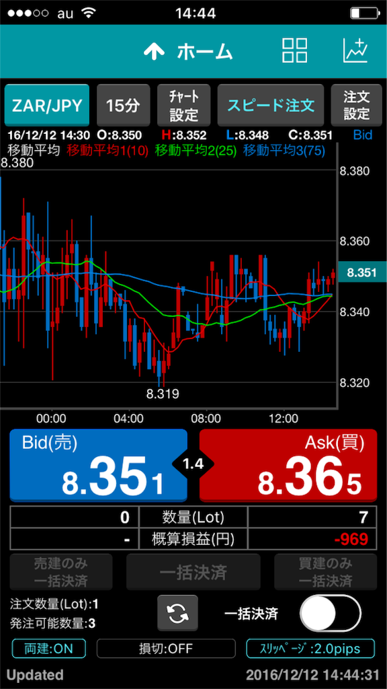Tap the 8.351 current price marker
Viewport: 387px width, 689px height.
tap(361, 273)
